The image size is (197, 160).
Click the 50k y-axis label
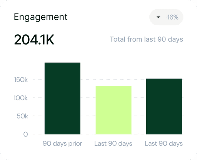coord(22,116)
